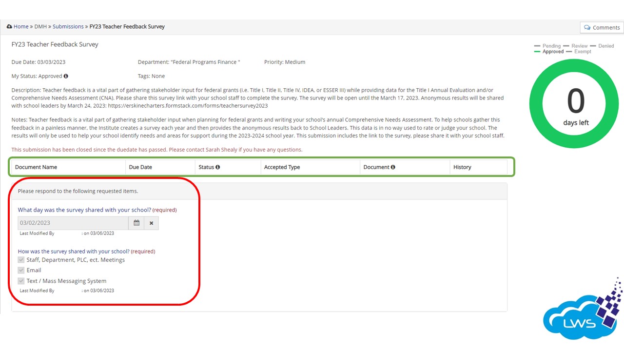
Task: Click the speech bubble icon on Comments
Action: tap(587, 28)
